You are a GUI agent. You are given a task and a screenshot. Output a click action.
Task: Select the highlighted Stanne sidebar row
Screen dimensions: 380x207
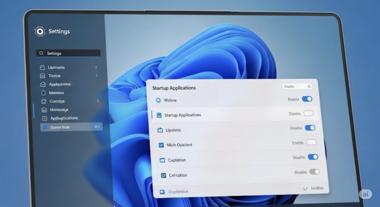(71, 127)
